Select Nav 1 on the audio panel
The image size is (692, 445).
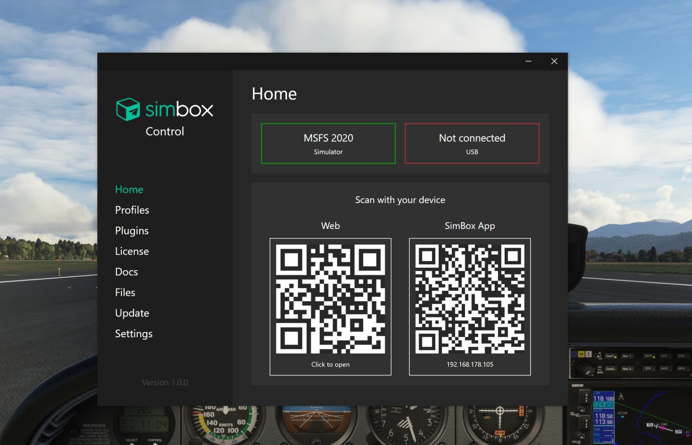(x=627, y=356)
